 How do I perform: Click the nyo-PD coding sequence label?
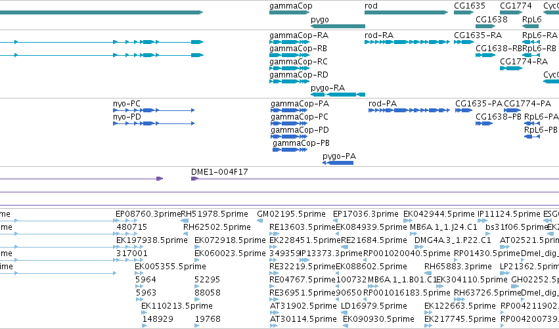click(x=127, y=117)
